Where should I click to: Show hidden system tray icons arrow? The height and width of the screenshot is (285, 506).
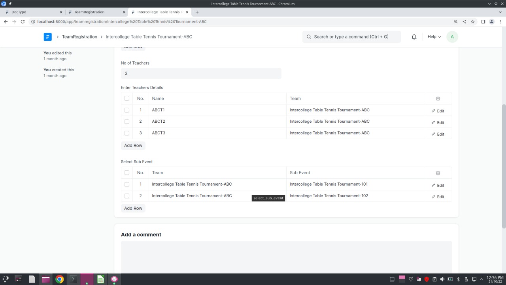(481, 279)
